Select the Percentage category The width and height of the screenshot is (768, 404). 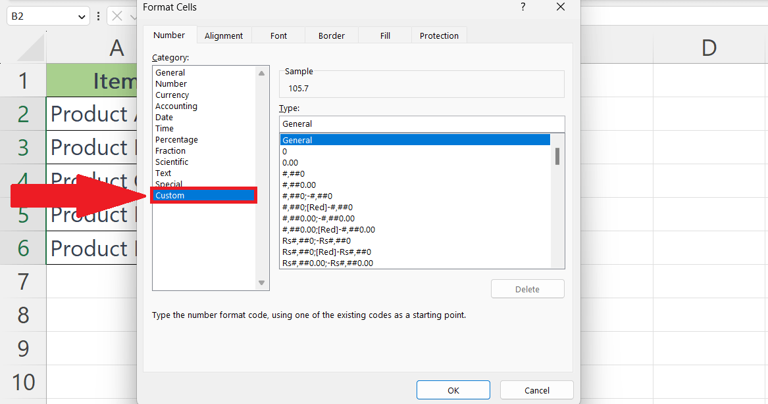point(176,139)
